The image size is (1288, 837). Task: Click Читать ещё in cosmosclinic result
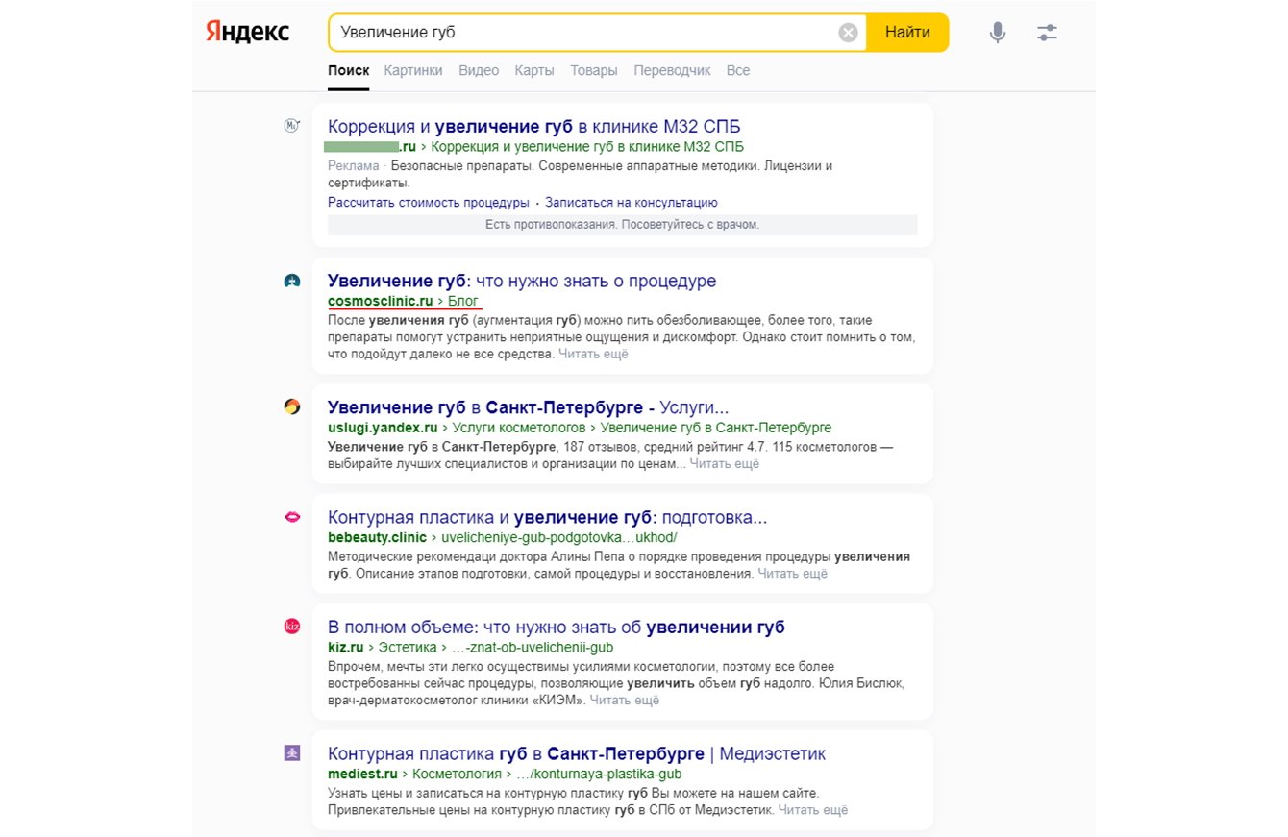pos(594,354)
